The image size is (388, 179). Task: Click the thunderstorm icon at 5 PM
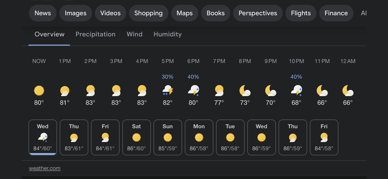click(168, 91)
